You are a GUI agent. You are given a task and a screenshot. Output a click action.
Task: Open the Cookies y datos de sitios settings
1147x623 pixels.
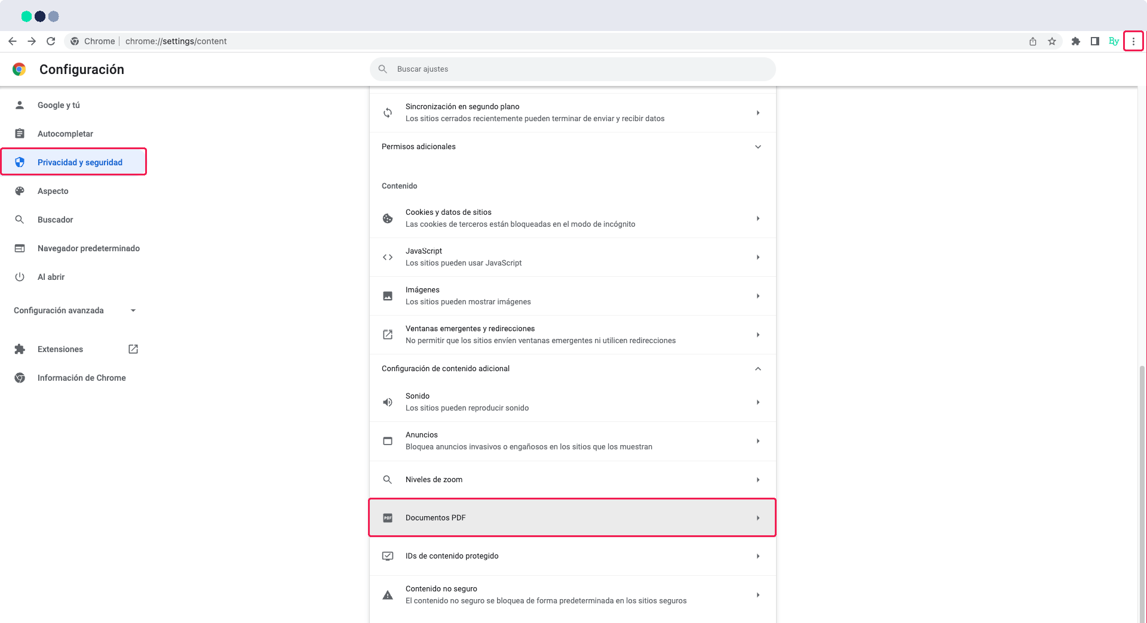click(x=572, y=218)
